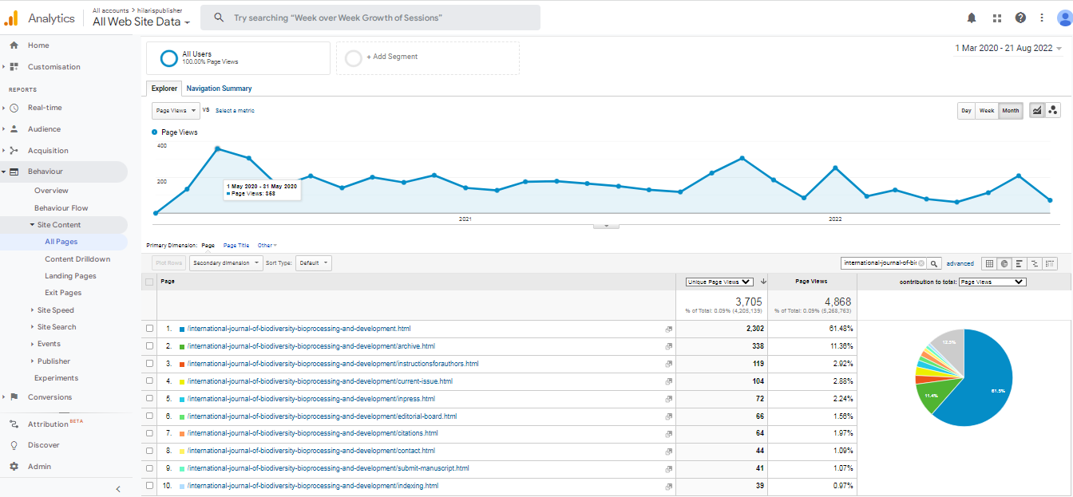Open the notifications bell icon
The height and width of the screenshot is (497, 1073).
click(972, 18)
